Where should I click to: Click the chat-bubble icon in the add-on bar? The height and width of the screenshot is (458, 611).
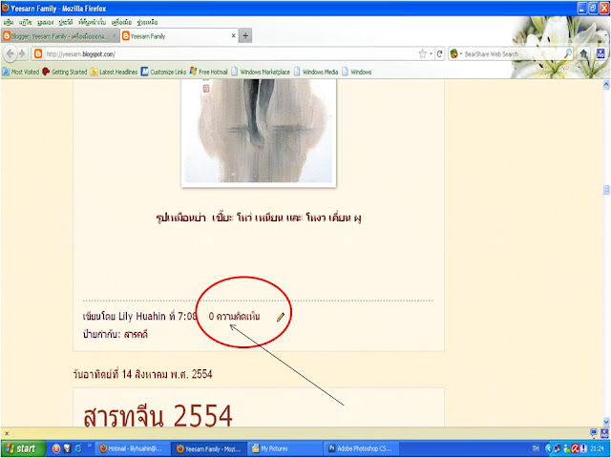[x=594, y=432]
